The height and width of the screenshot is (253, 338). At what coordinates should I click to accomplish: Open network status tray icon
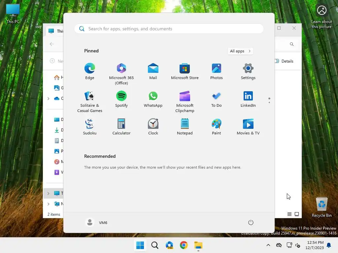coord(289,245)
